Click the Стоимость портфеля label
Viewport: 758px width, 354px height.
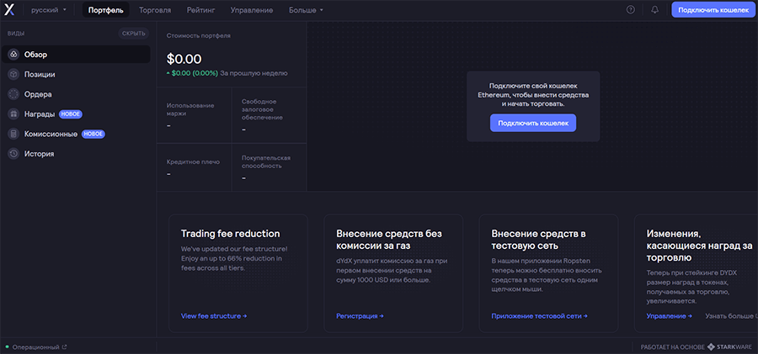199,36
